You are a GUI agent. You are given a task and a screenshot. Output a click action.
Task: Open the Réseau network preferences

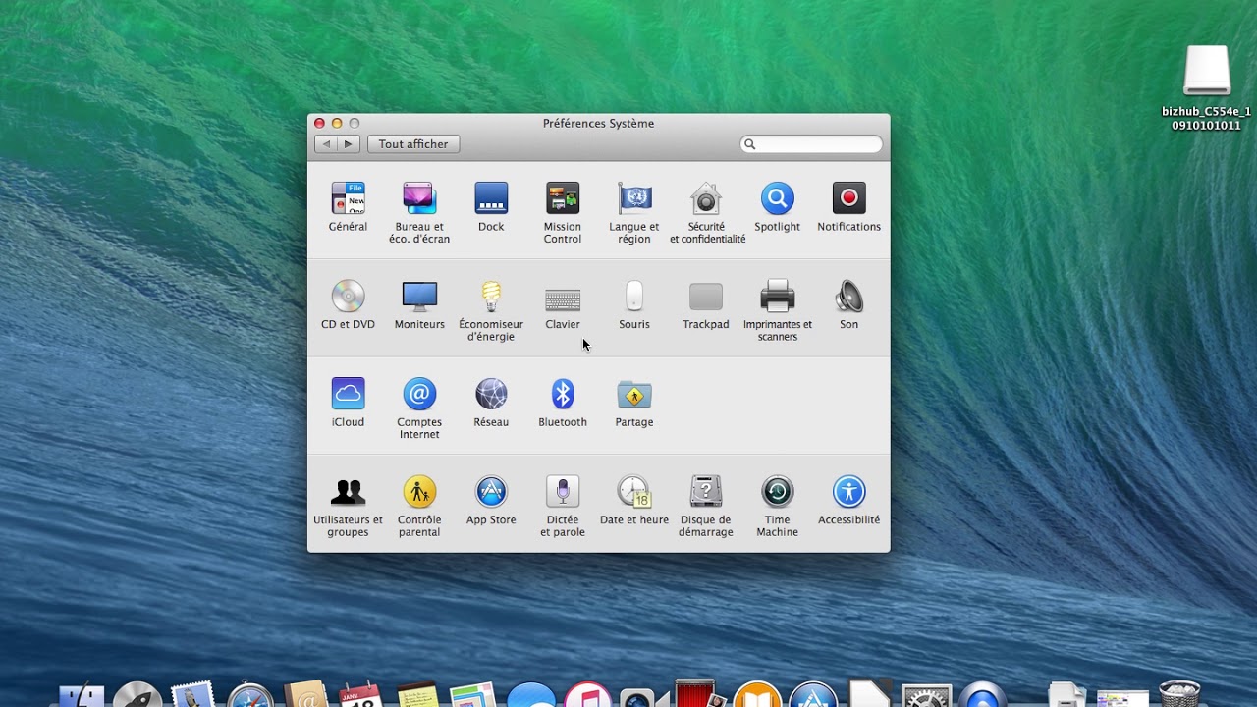[x=491, y=403]
